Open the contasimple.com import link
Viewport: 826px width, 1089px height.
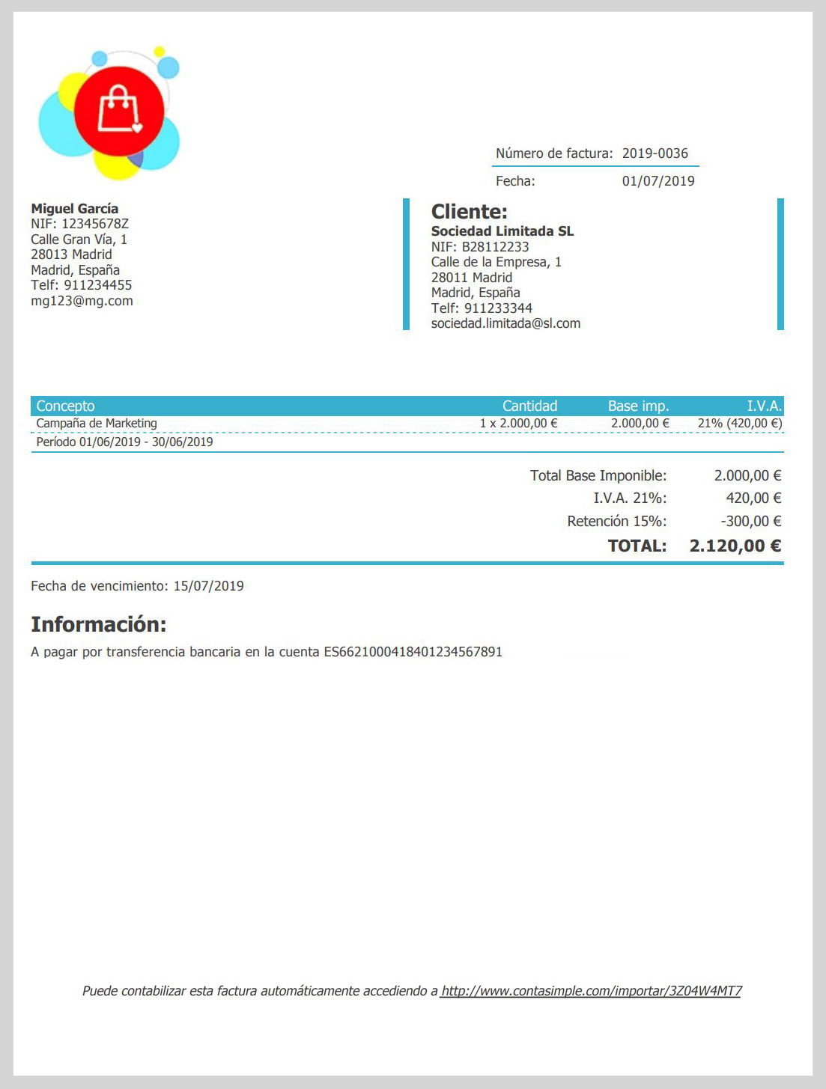pyautogui.click(x=591, y=991)
